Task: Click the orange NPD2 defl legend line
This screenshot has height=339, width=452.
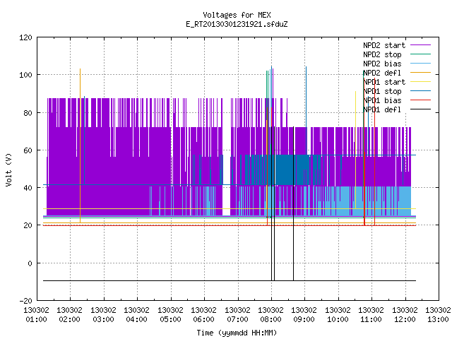Action: click(420, 73)
